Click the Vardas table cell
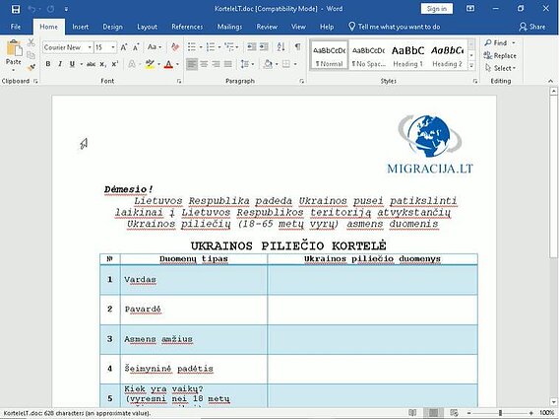The height and width of the screenshot is (419, 560). 194,280
